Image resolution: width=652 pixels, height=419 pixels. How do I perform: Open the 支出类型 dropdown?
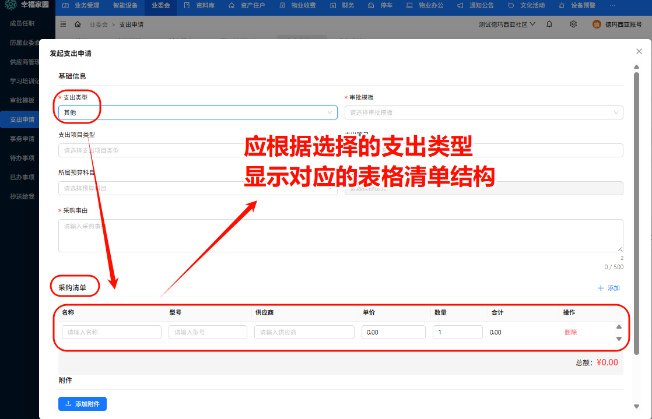pyautogui.click(x=197, y=112)
